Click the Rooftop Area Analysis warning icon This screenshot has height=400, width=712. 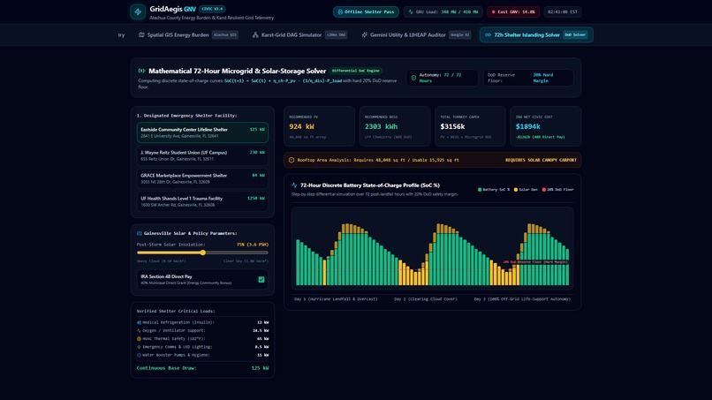(x=292, y=160)
